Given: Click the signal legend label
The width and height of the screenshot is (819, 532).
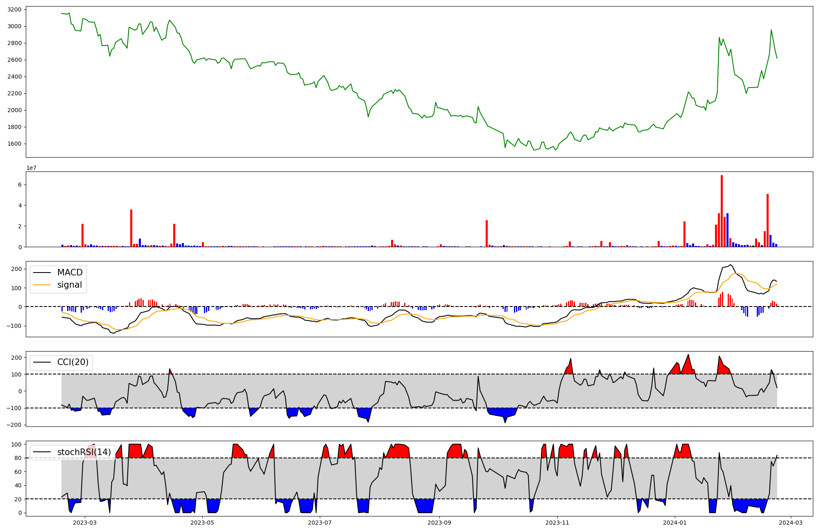Looking at the screenshot, I should point(70,285).
